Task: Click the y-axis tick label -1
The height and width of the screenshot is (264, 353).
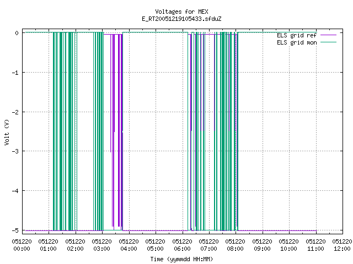Action: tap(15, 73)
